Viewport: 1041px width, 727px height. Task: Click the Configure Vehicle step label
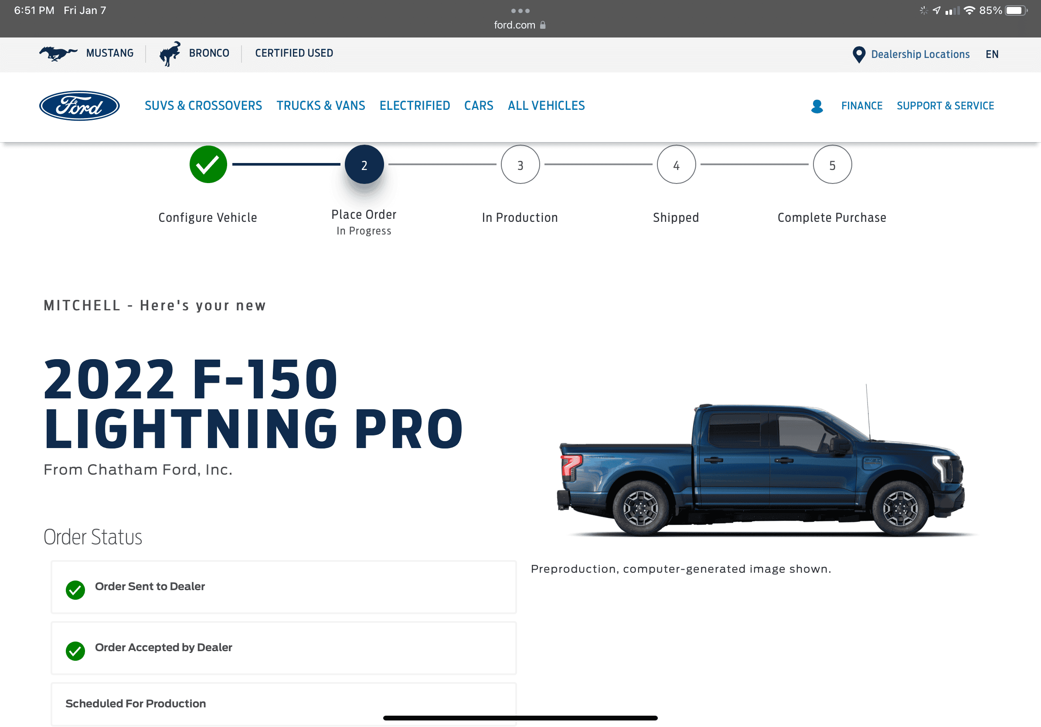208,217
